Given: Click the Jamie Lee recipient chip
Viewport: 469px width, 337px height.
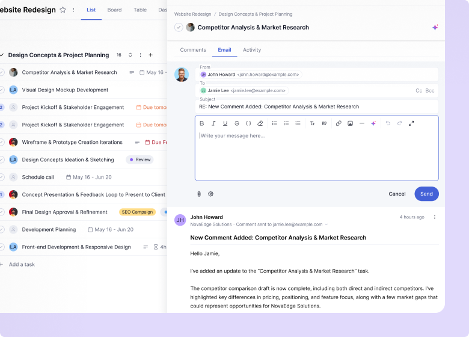Looking at the screenshot, I should pyautogui.click(x=243, y=91).
